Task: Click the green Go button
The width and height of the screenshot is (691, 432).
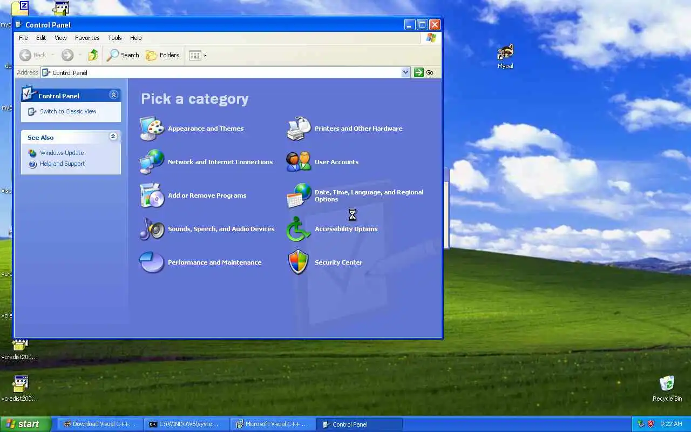Action: (424, 72)
